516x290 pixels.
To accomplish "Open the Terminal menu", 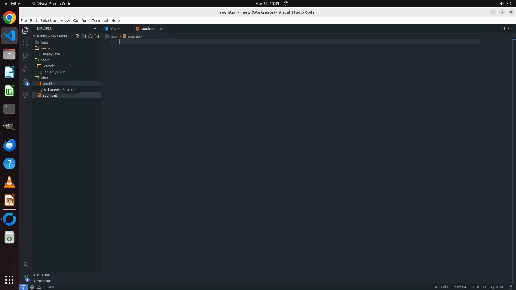I will [100, 21].
